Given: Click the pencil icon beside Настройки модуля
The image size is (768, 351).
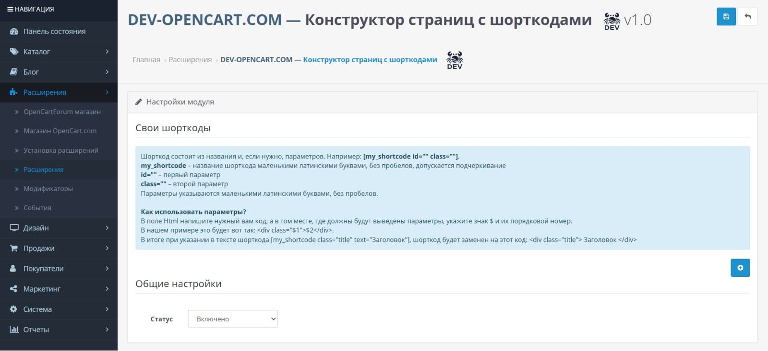Looking at the screenshot, I should click(x=139, y=102).
